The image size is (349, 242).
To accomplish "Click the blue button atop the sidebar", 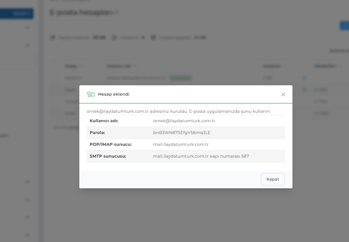I will pyautogui.click(x=17, y=14).
